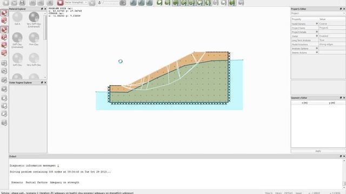
Task: Click the Long Term Analysis property row
Action: [x=318, y=40]
